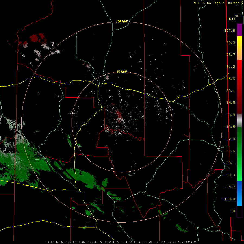This screenshot has width=244, height=244.
Task: Click the Super-Resolution Base Velocity caption
Action: click(122, 242)
